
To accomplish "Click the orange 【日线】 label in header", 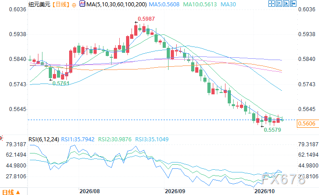I will (61, 4).
